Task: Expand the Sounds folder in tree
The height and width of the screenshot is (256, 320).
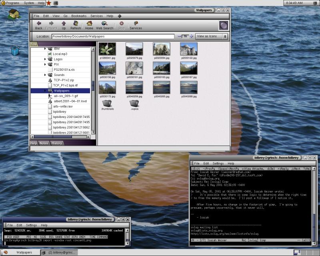Action: 45,75
